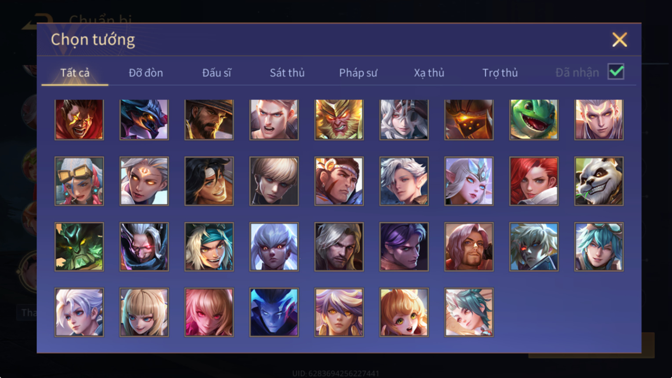Pick the orange-haired girl with cat ears
Screen dimensions: 672x378
click(x=404, y=312)
